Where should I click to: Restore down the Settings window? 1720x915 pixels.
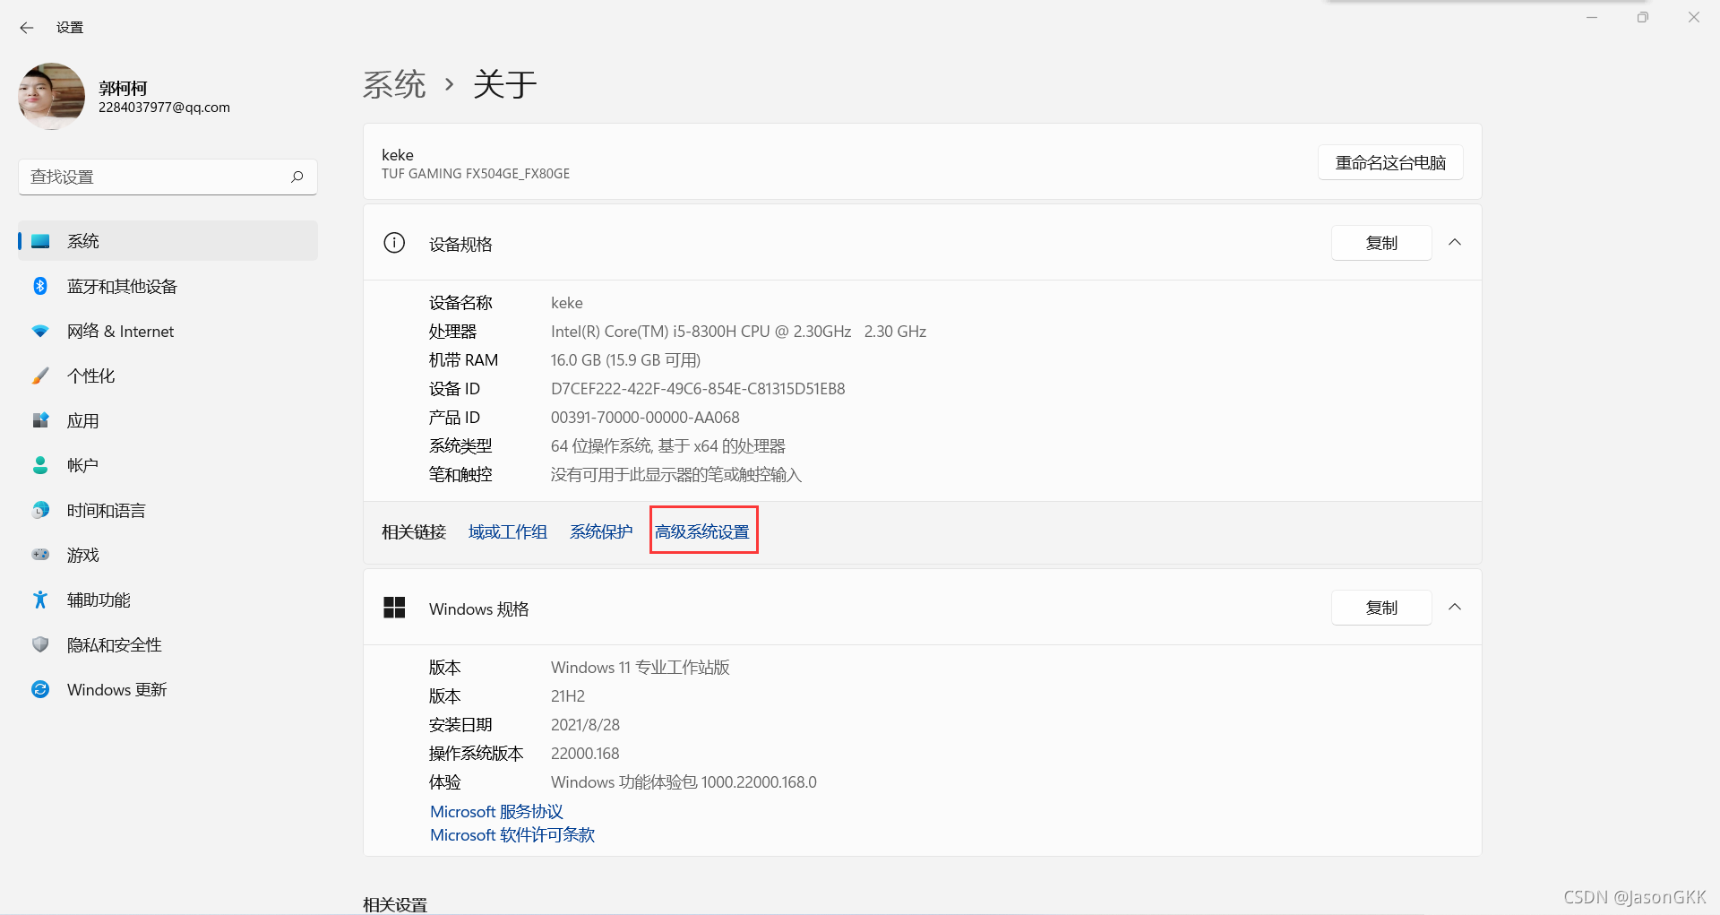[1642, 17]
